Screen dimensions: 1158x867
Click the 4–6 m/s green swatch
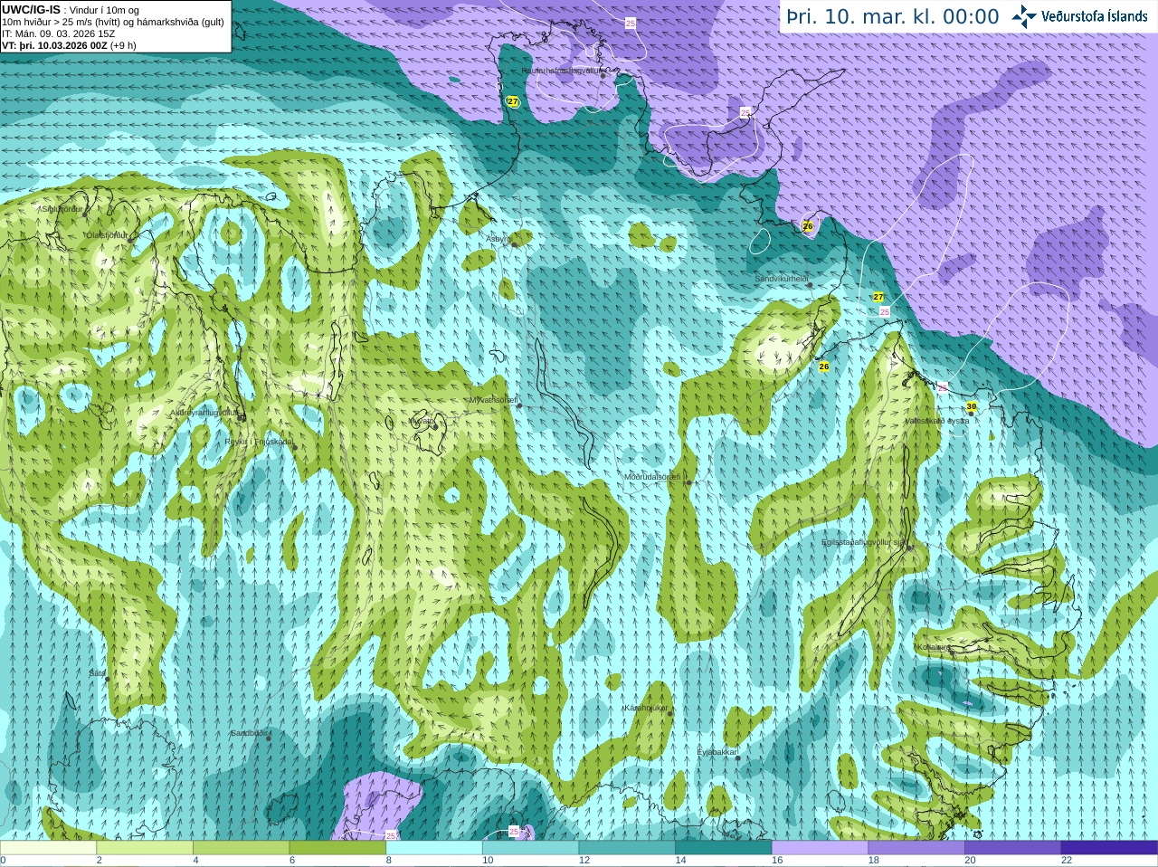pos(241,848)
